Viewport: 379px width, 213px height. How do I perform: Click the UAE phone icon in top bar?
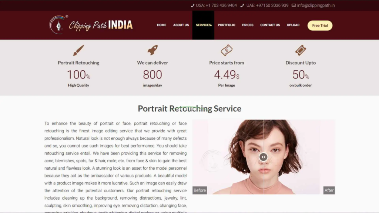(x=242, y=5)
